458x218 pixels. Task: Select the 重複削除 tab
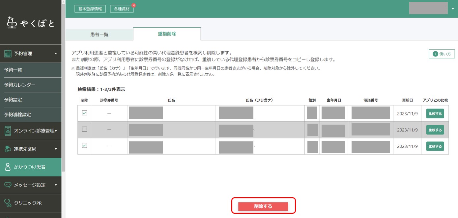pos(167,34)
